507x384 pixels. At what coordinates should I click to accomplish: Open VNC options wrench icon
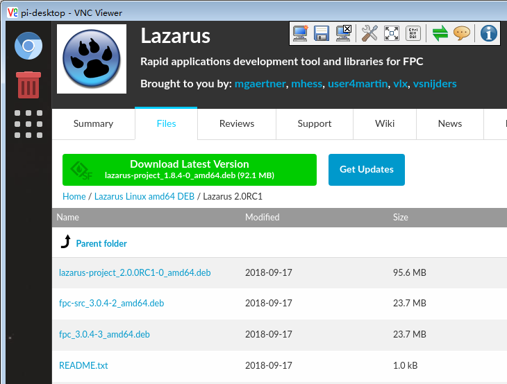(x=369, y=33)
